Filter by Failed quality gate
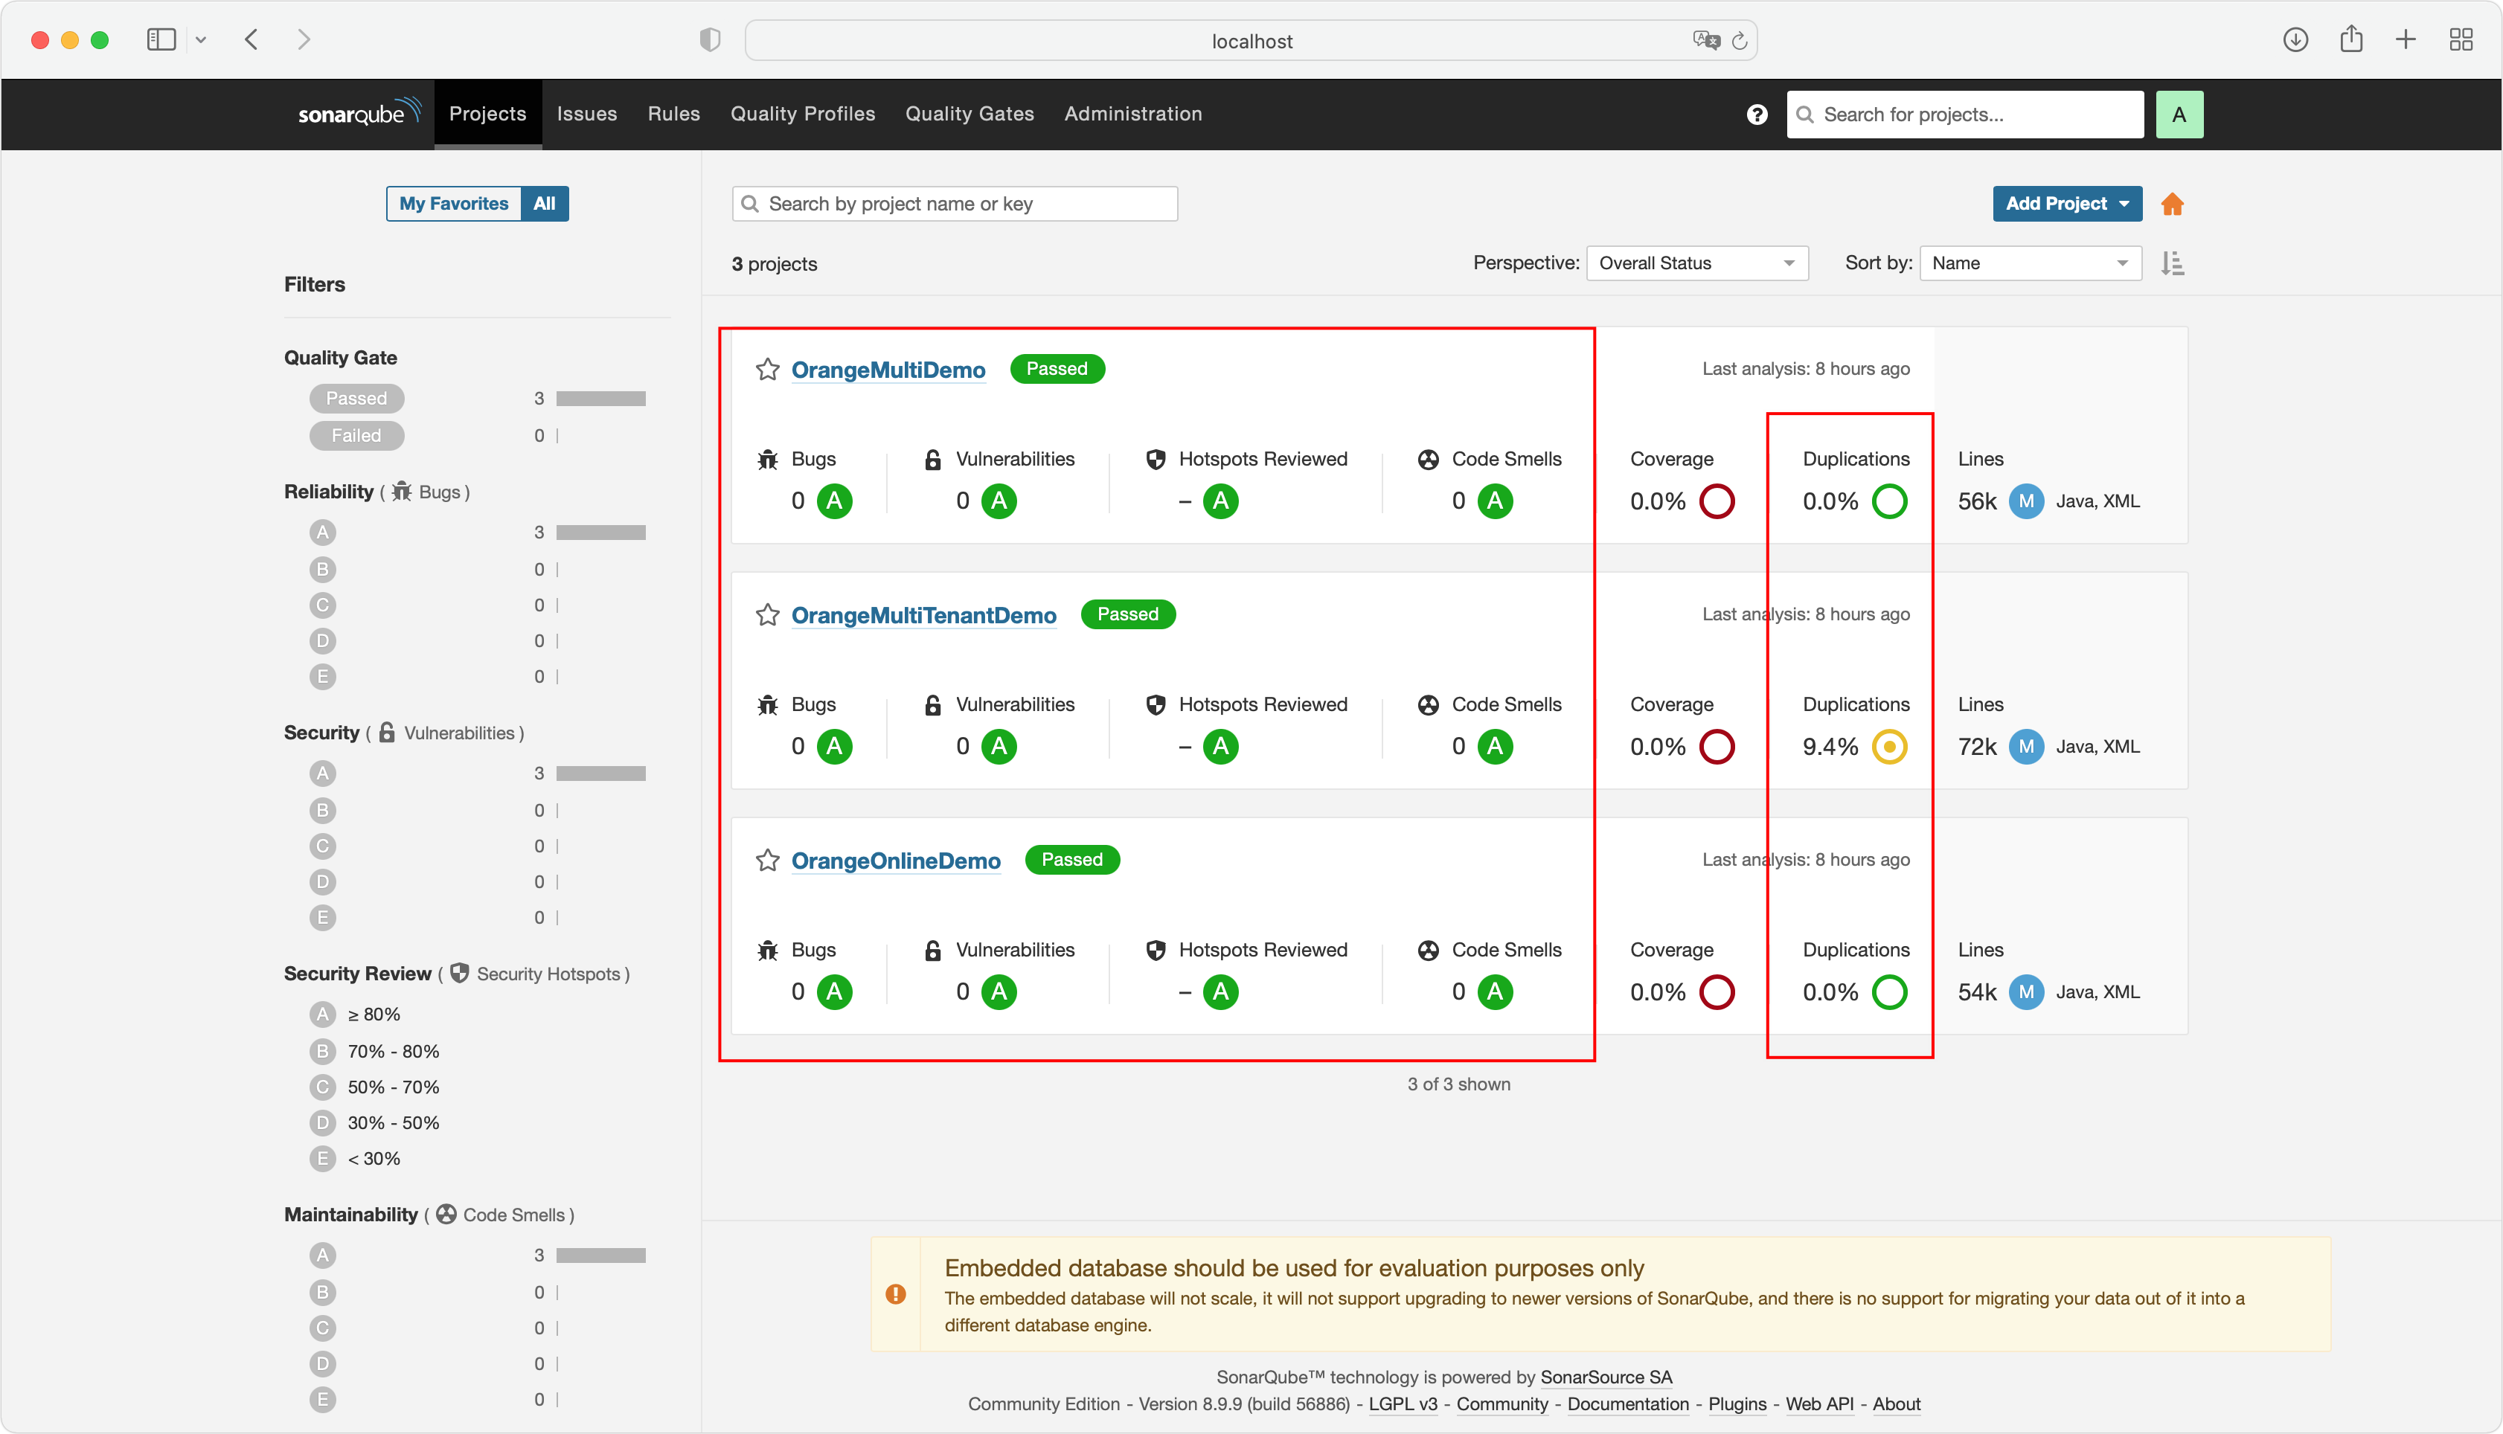This screenshot has height=1434, width=2503. pos(356,435)
